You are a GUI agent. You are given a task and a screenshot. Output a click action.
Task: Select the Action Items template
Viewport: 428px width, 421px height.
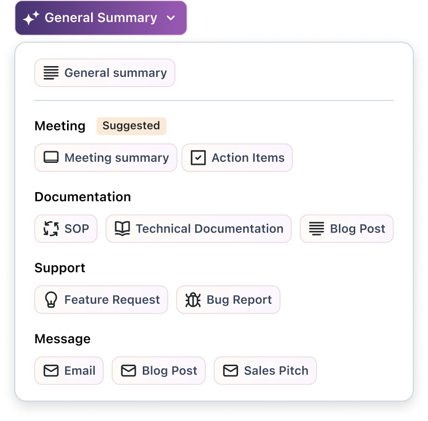[237, 158]
